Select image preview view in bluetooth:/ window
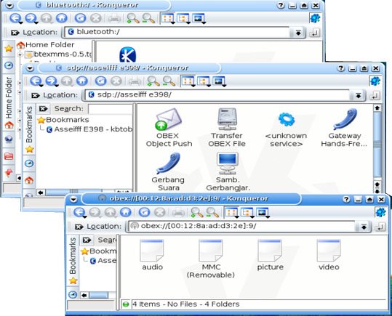The image size is (392, 316). click(199, 18)
